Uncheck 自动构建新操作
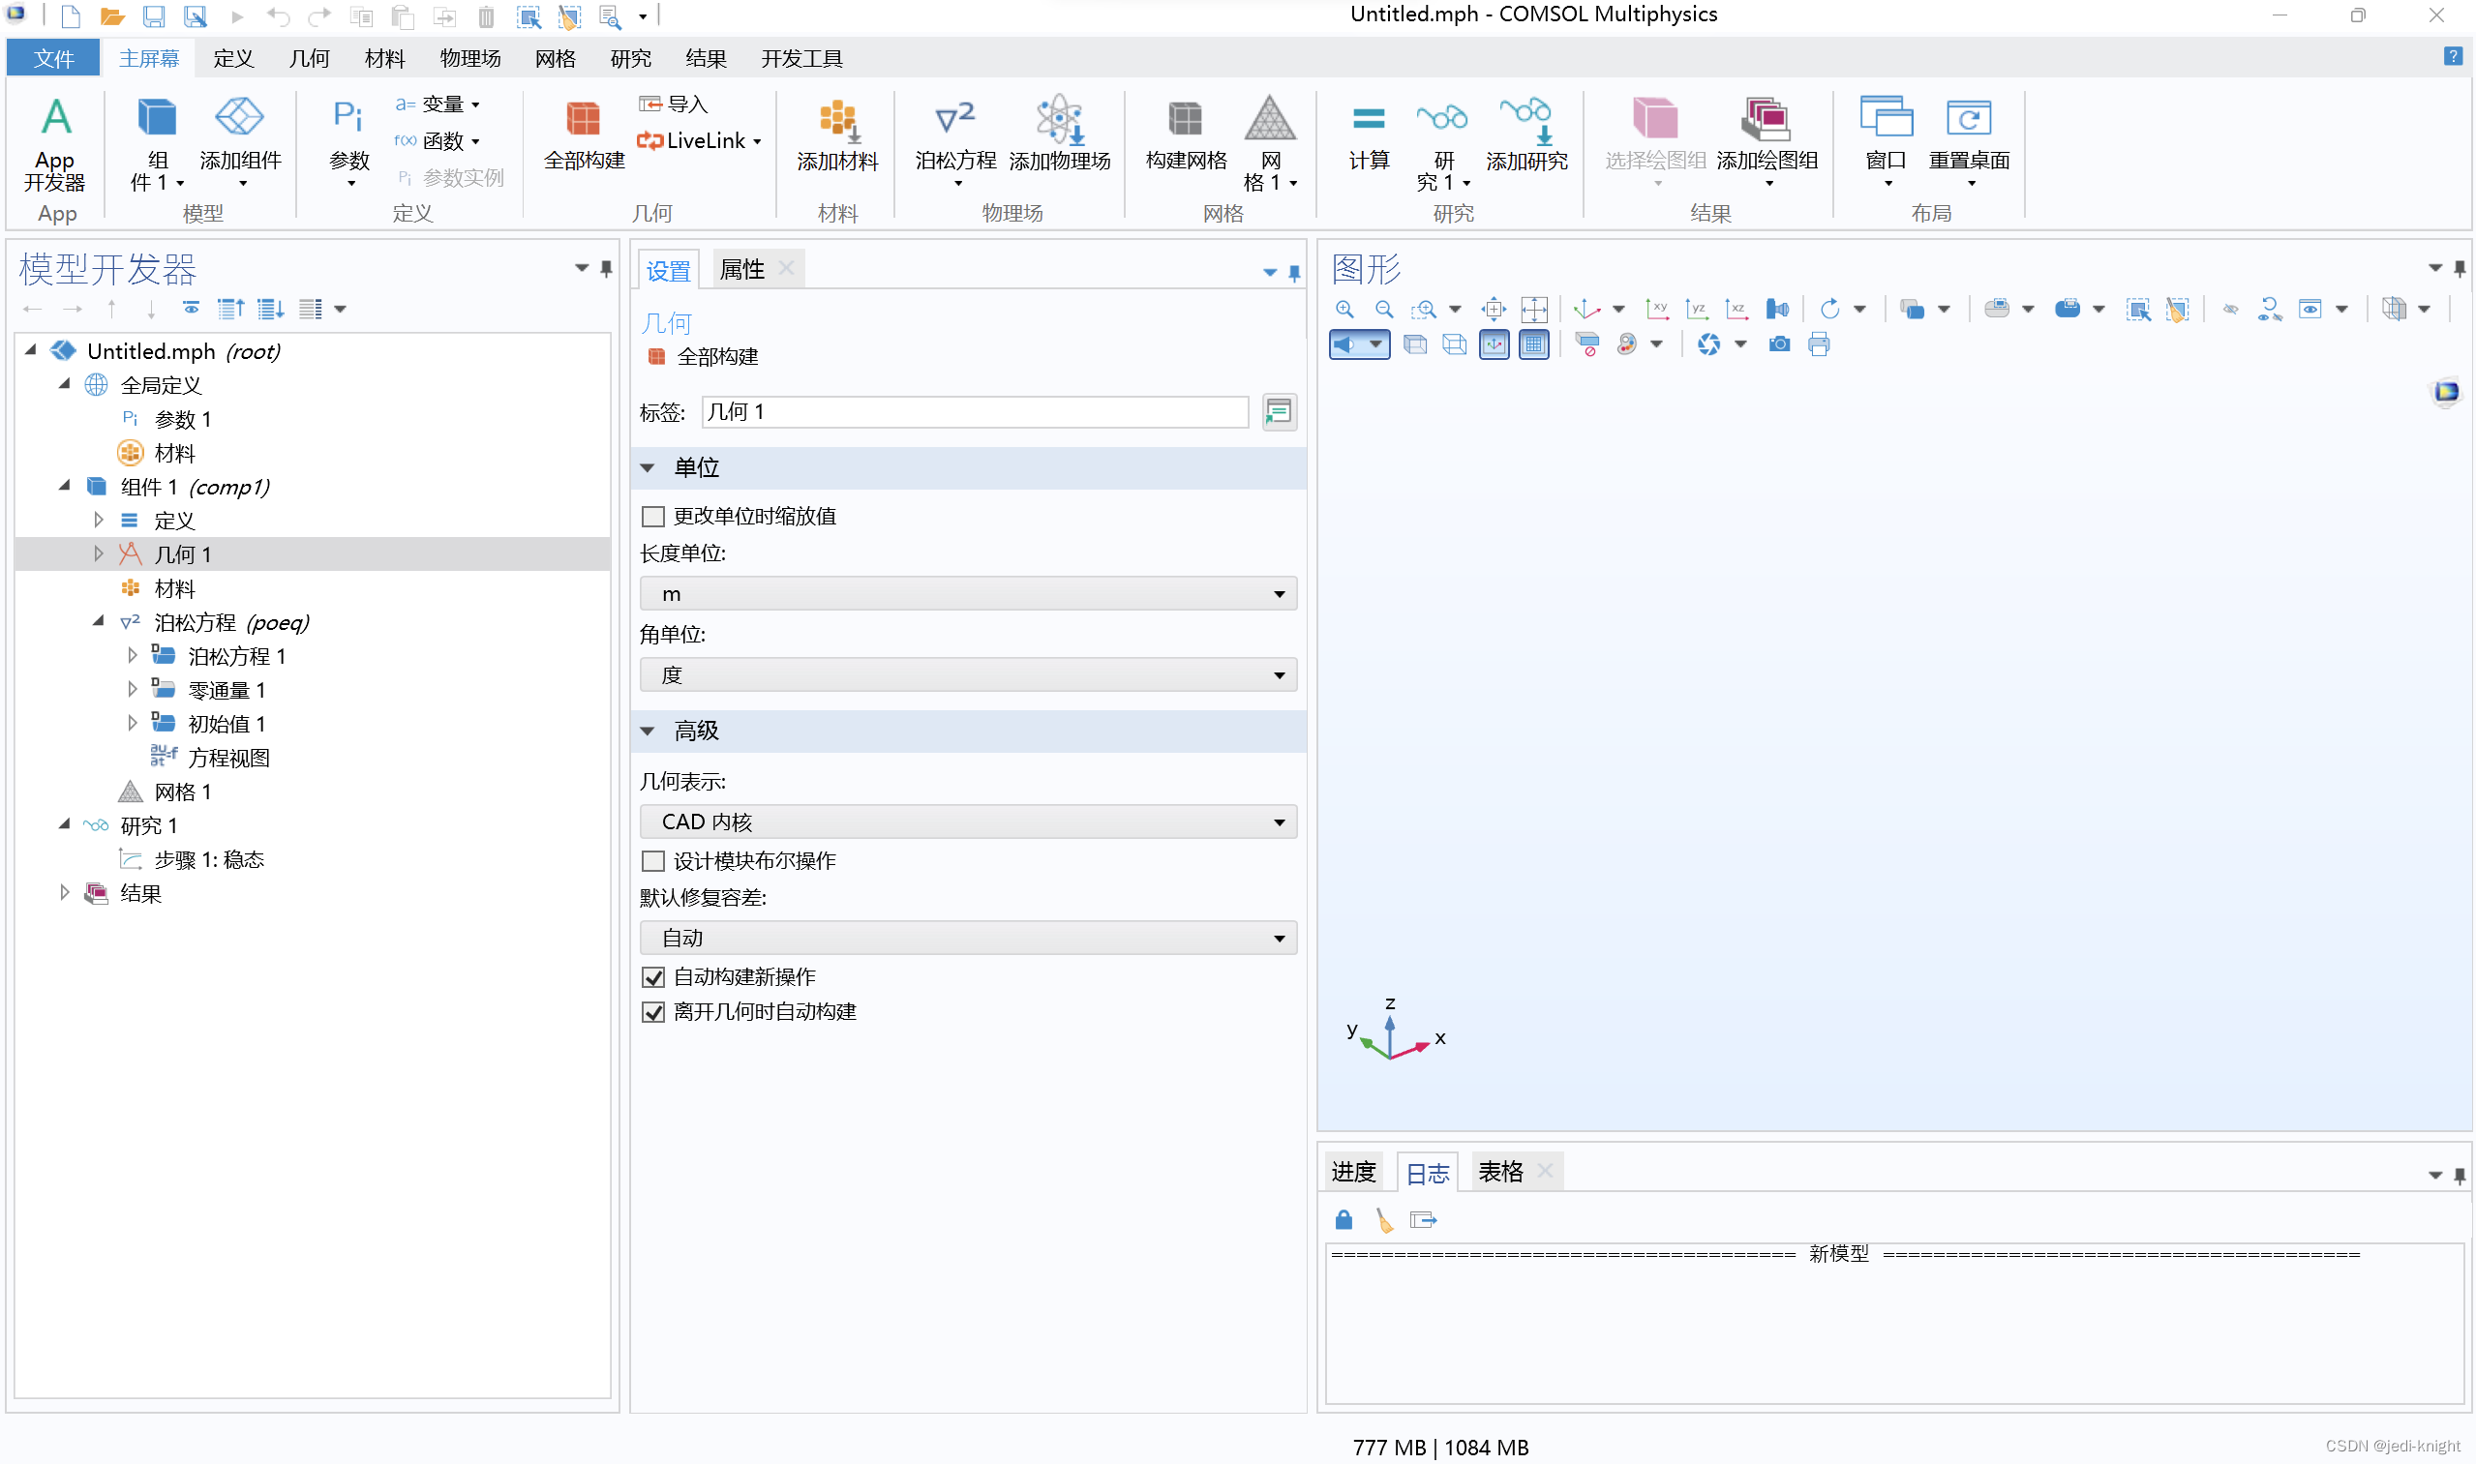 coord(653,977)
